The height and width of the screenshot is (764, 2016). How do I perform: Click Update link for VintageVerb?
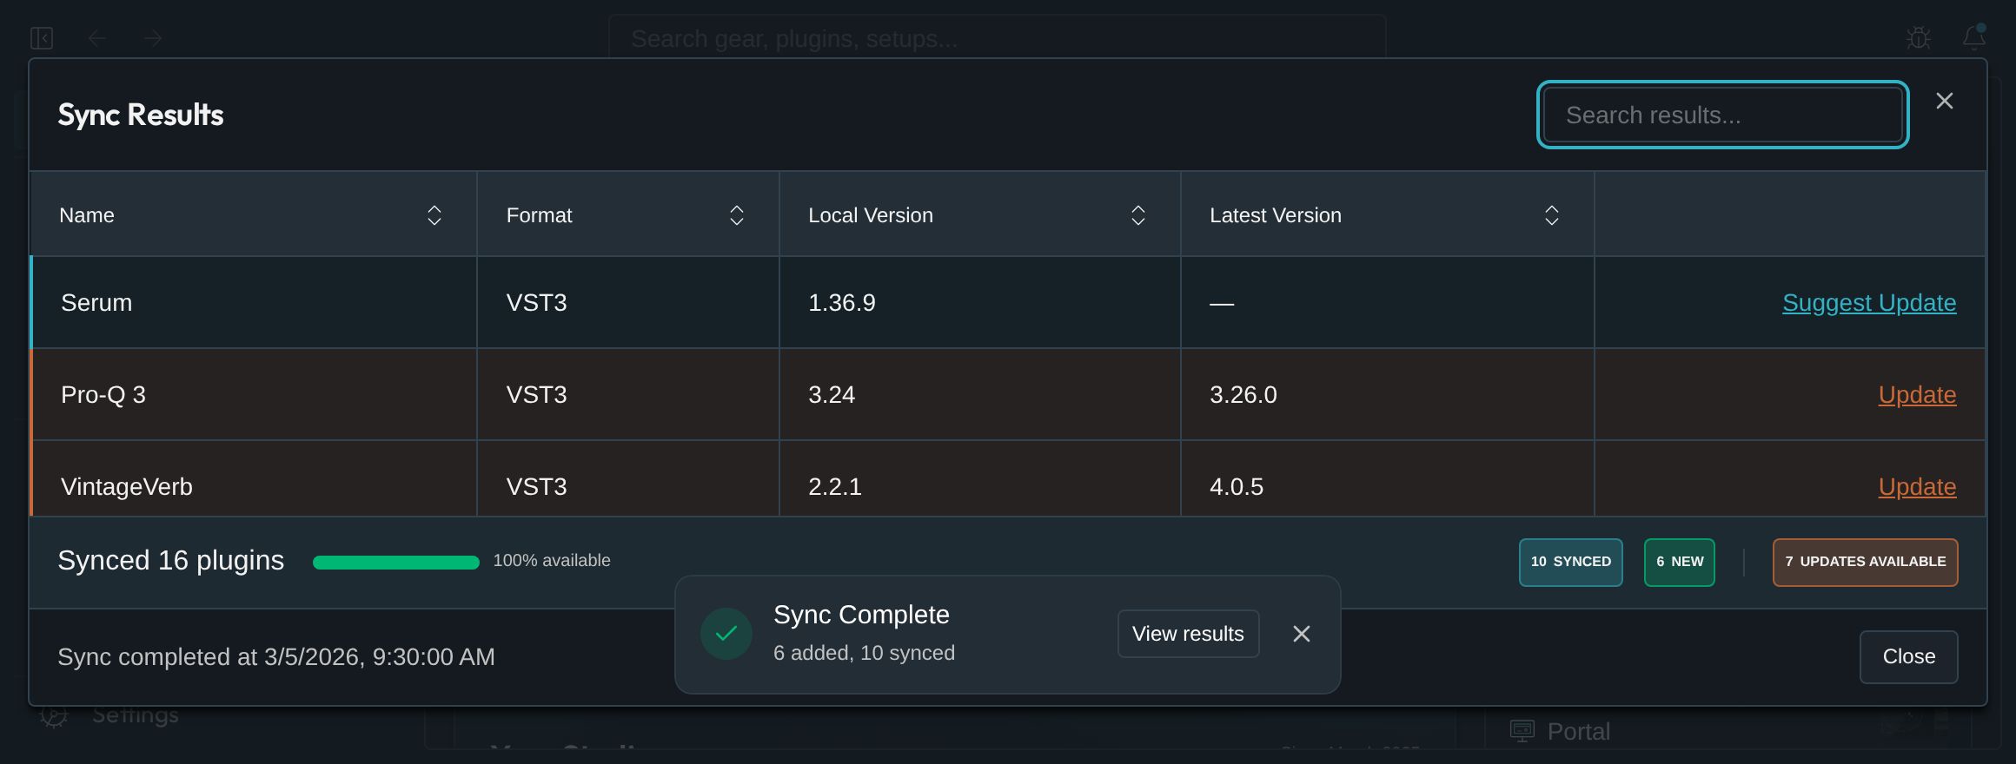pos(1917,487)
